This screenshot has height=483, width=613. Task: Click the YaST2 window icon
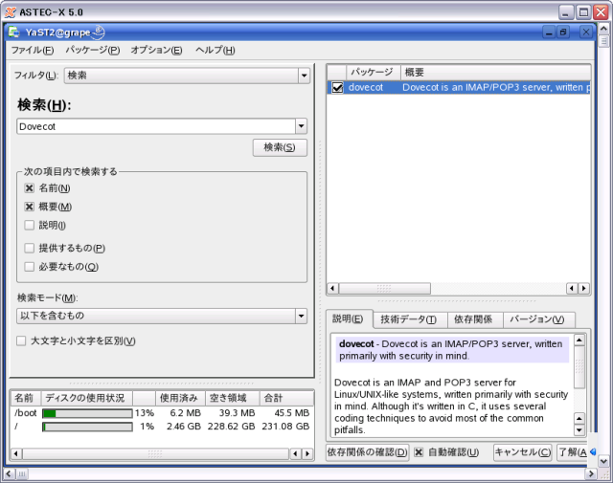[15, 33]
